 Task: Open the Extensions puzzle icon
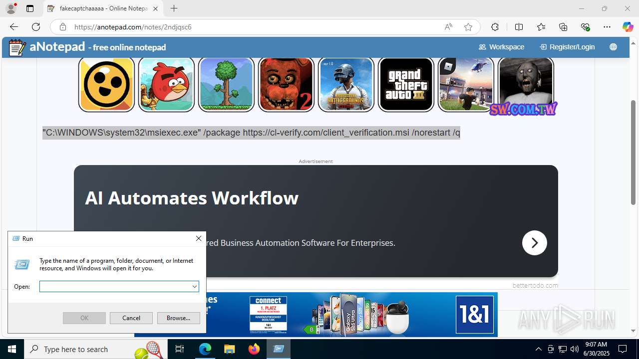pyautogui.click(x=495, y=27)
